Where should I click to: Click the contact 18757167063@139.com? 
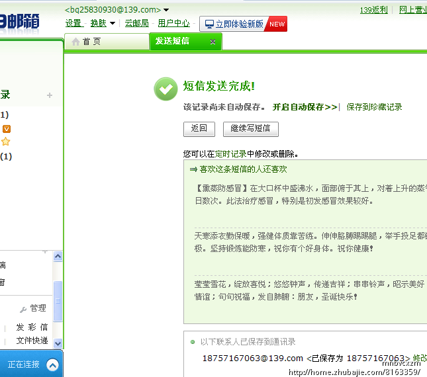coord(252,358)
